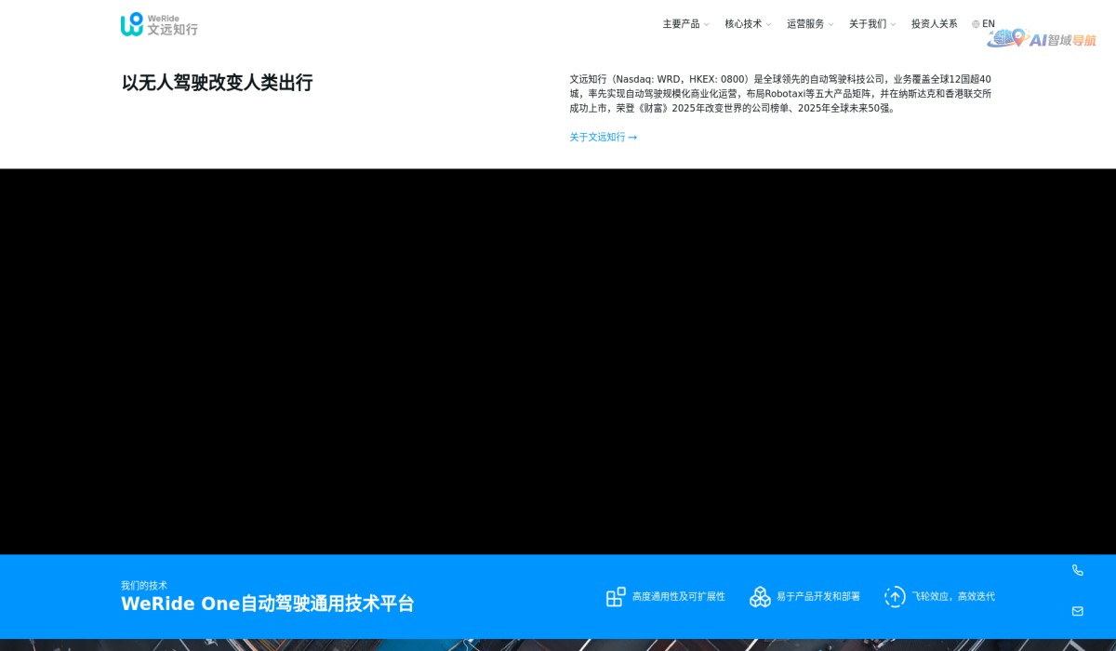Expand the 关于我们 dropdown chevron

tap(893, 25)
